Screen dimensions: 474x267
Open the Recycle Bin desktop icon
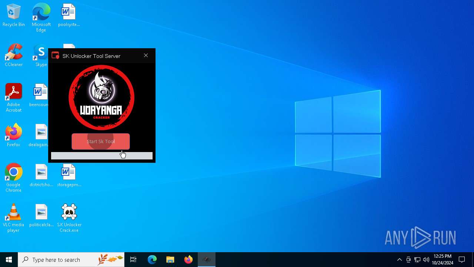[x=14, y=16]
